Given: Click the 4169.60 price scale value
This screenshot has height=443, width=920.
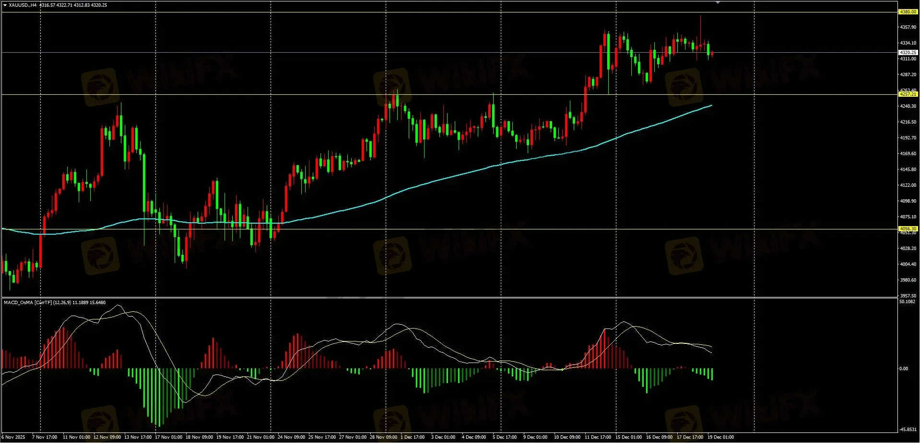Looking at the screenshot, I should [x=908, y=154].
